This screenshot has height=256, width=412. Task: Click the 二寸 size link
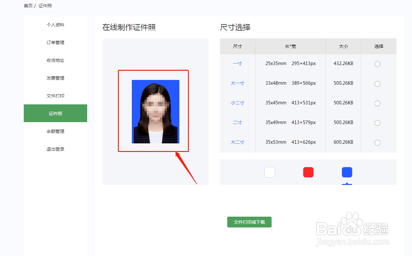(x=237, y=122)
